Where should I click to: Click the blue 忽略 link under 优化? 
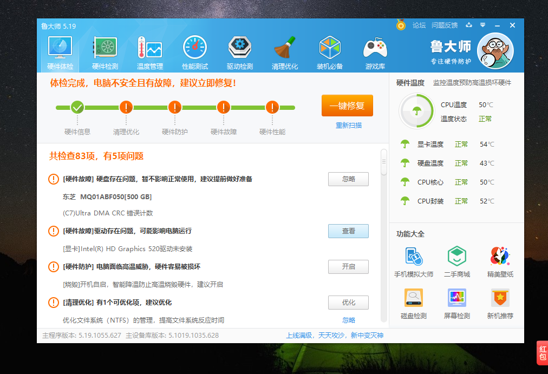(348, 320)
